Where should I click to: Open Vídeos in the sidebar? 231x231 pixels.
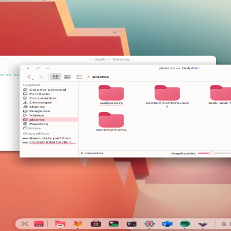point(49,115)
